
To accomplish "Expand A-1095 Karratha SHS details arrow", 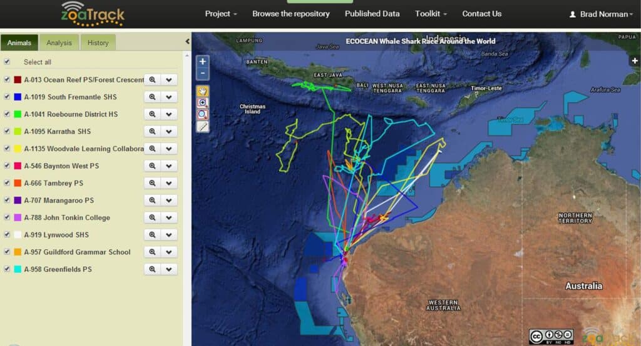I will point(169,131).
